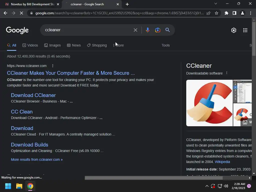The width and height of the screenshot is (256, 192).
Task: Open the Download sitelink for CCleaner Cloud
Action: 22,128
